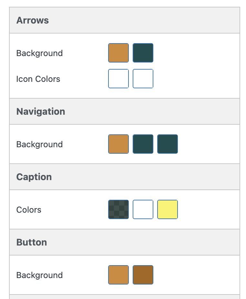Click the Colors label in Caption section

pyautogui.click(x=29, y=209)
